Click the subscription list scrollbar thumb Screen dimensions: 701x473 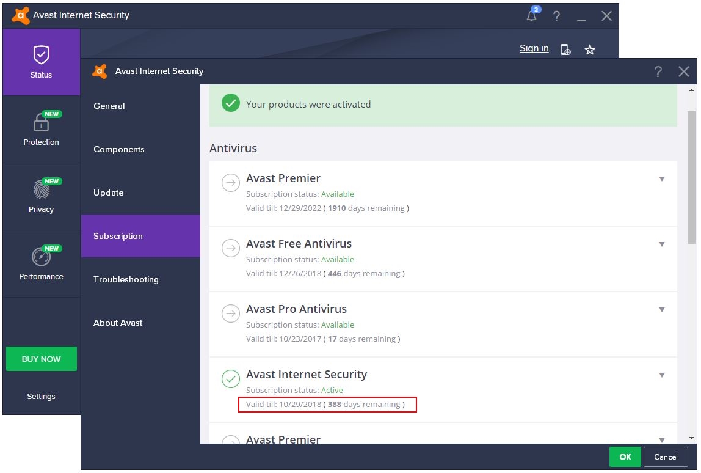coord(692,177)
